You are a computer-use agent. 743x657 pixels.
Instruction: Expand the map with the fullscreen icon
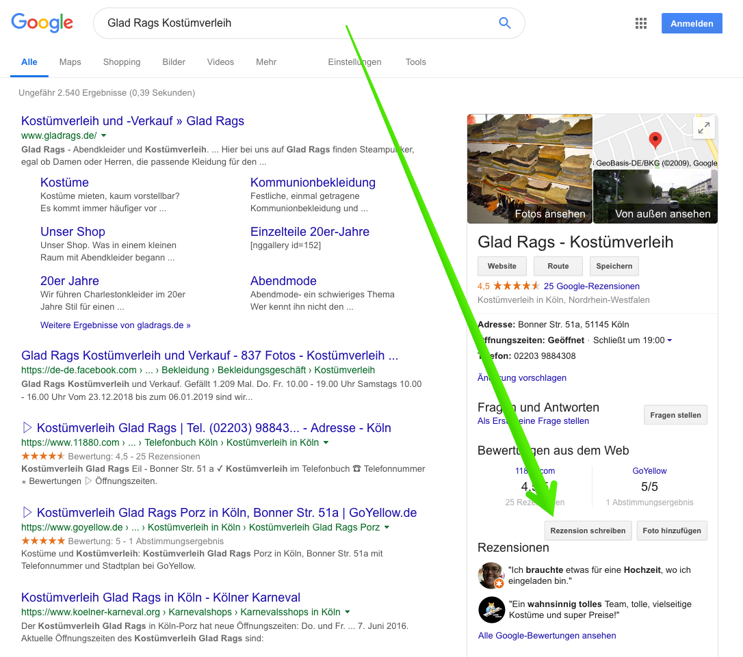[x=704, y=128]
